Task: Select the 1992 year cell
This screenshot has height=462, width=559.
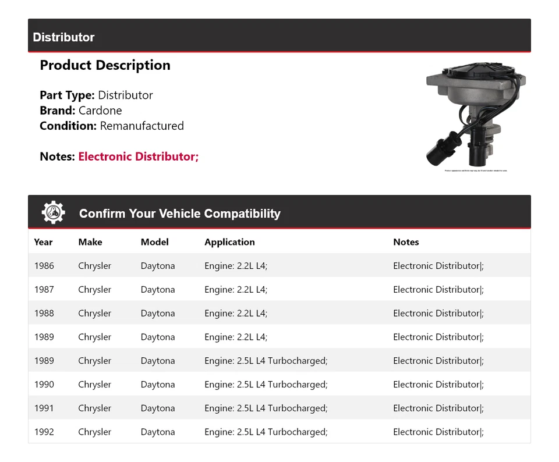Action: [44, 432]
